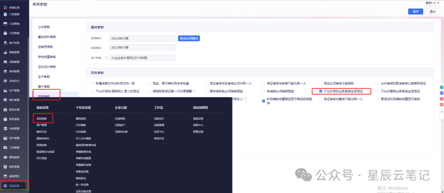Click the 订货商城 sidebar icon

coord(5,33)
